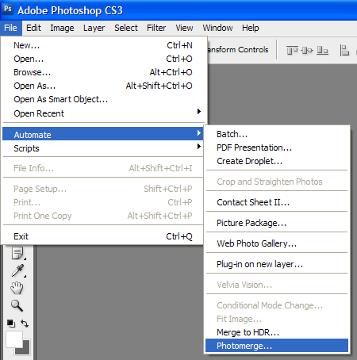Select the Hand tool
The height and width of the screenshot is (360, 357).
pos(17,288)
